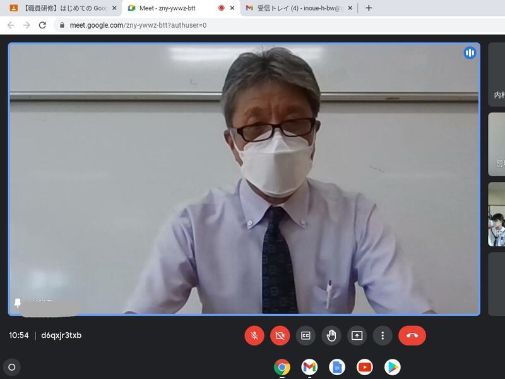This screenshot has height=379, width=505.
Task: Launch YouTube from the shelf
Action: (365, 367)
